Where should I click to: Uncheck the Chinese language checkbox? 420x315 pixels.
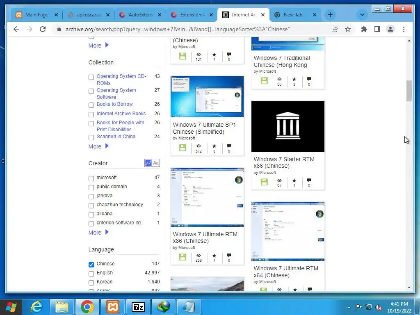(91, 265)
